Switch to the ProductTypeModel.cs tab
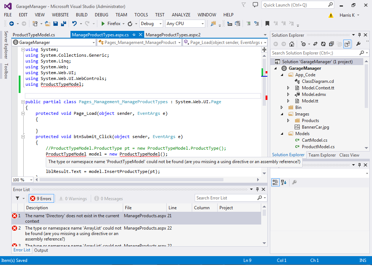The height and width of the screenshot is (279, 372). coord(34,35)
